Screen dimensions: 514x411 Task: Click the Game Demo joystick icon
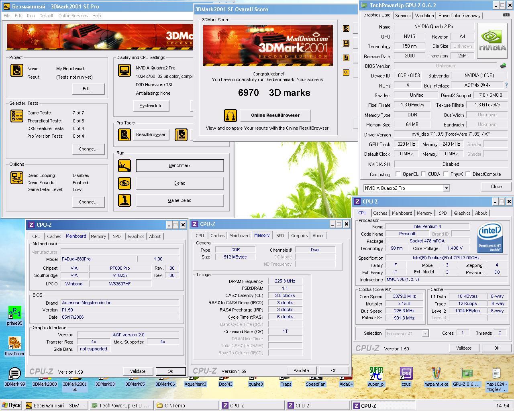(124, 200)
